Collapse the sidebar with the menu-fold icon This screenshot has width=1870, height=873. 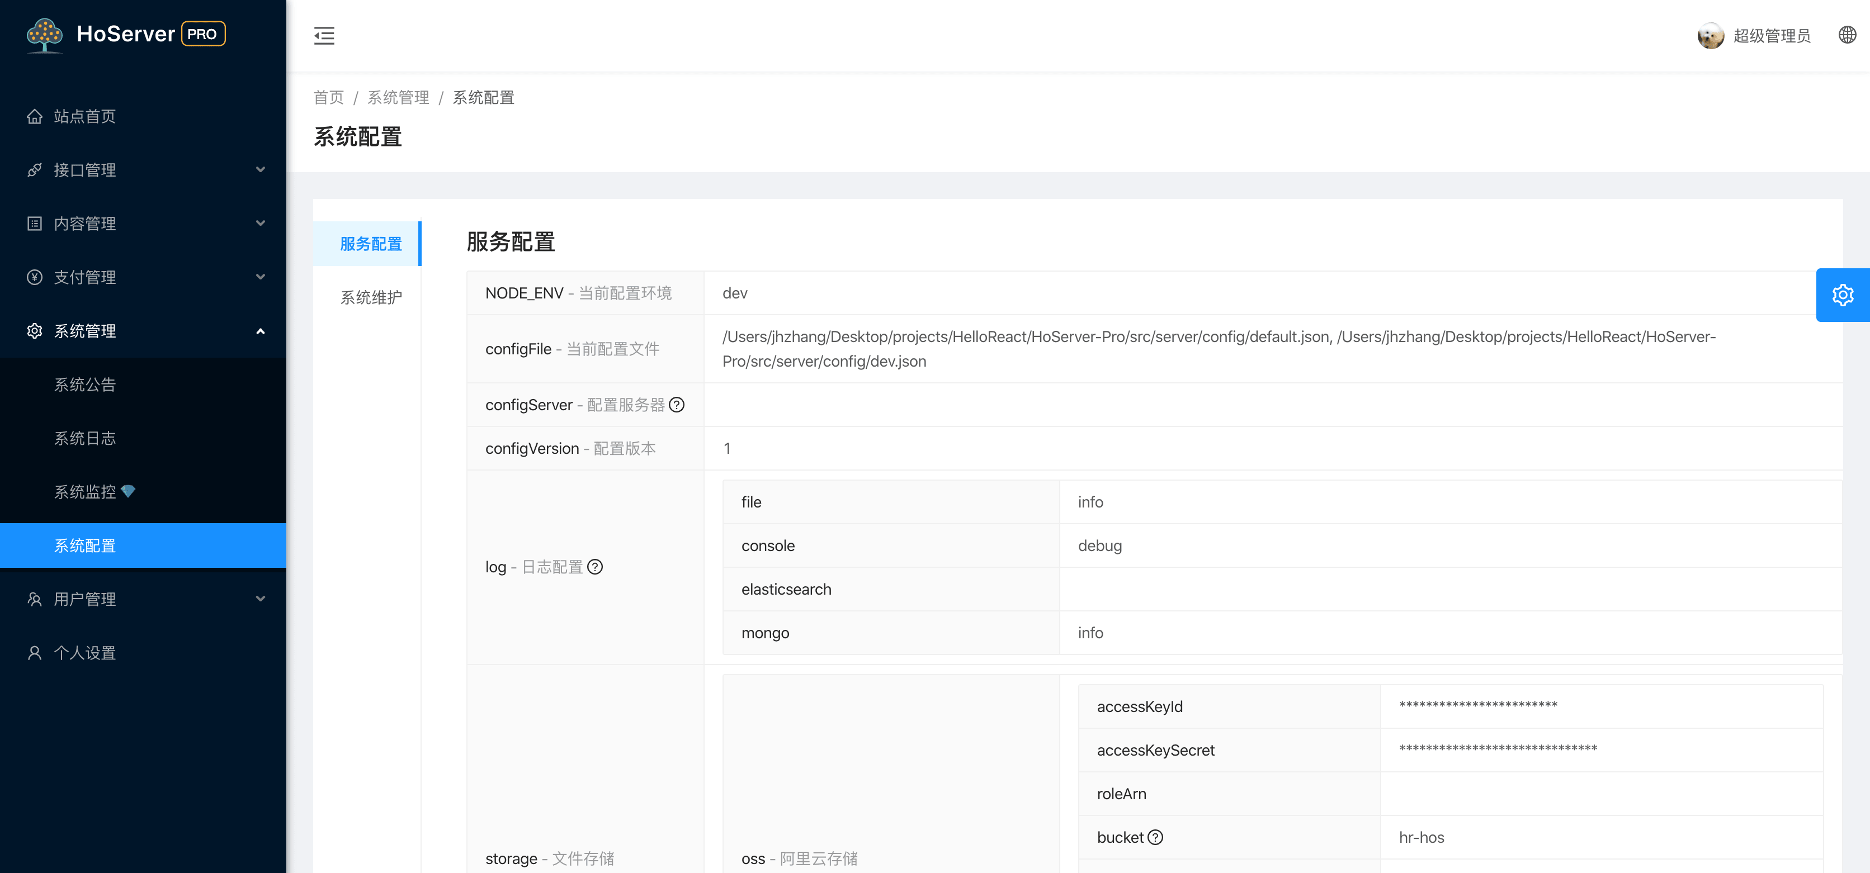(324, 36)
